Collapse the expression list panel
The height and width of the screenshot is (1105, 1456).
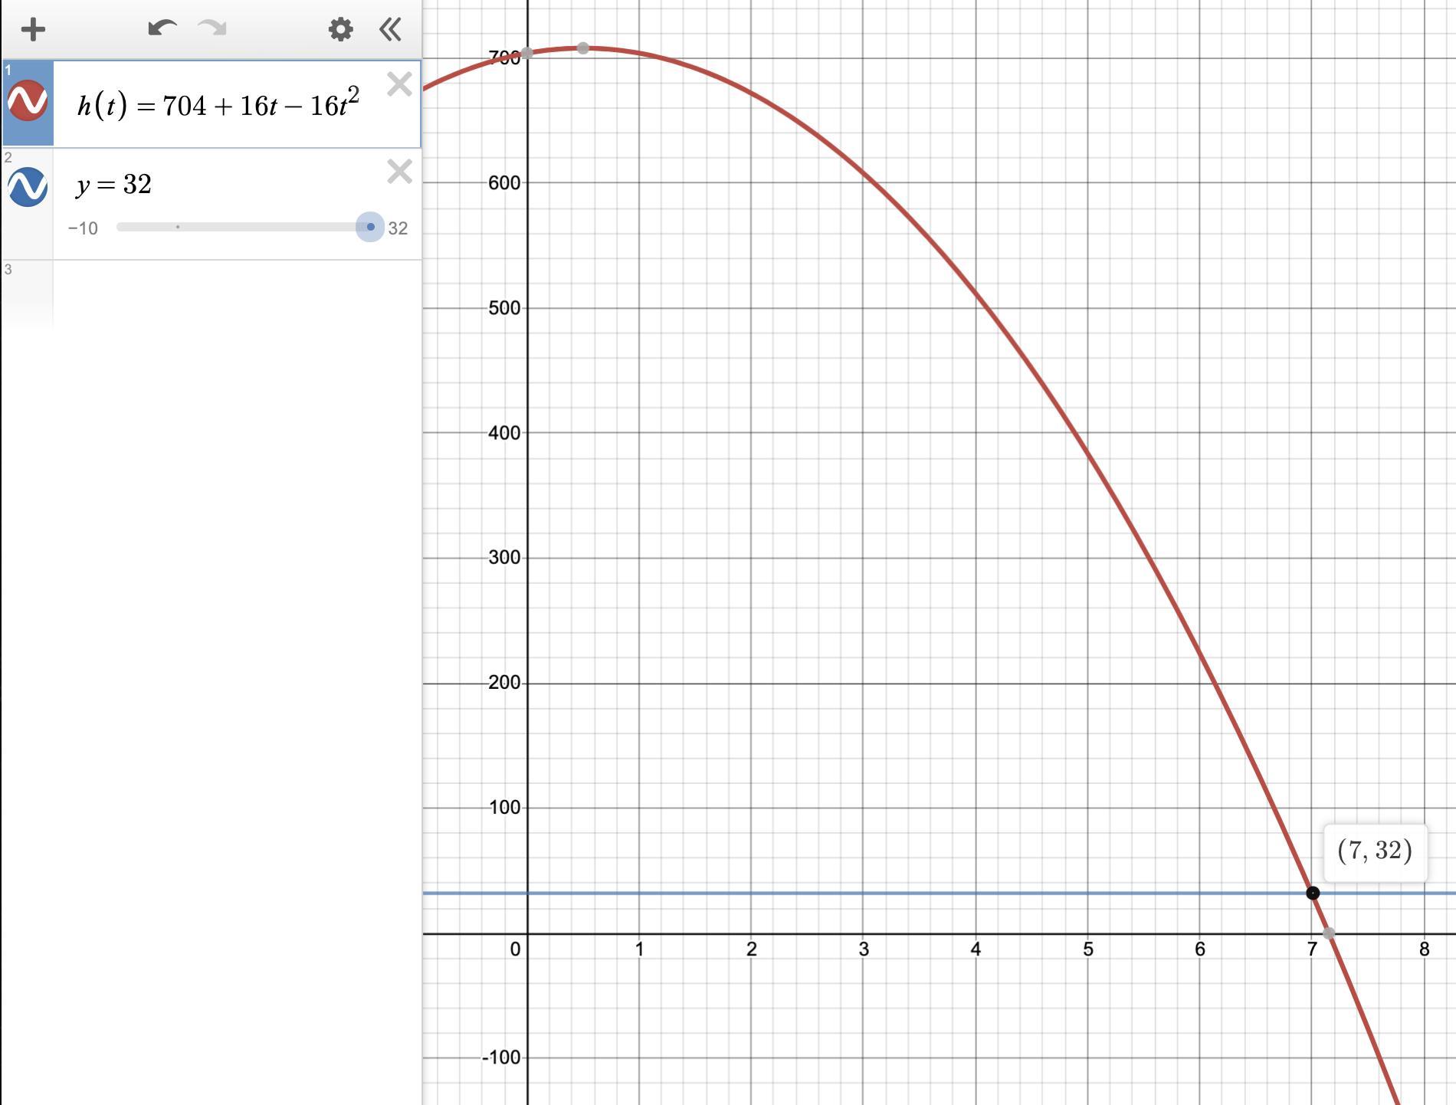tap(390, 30)
